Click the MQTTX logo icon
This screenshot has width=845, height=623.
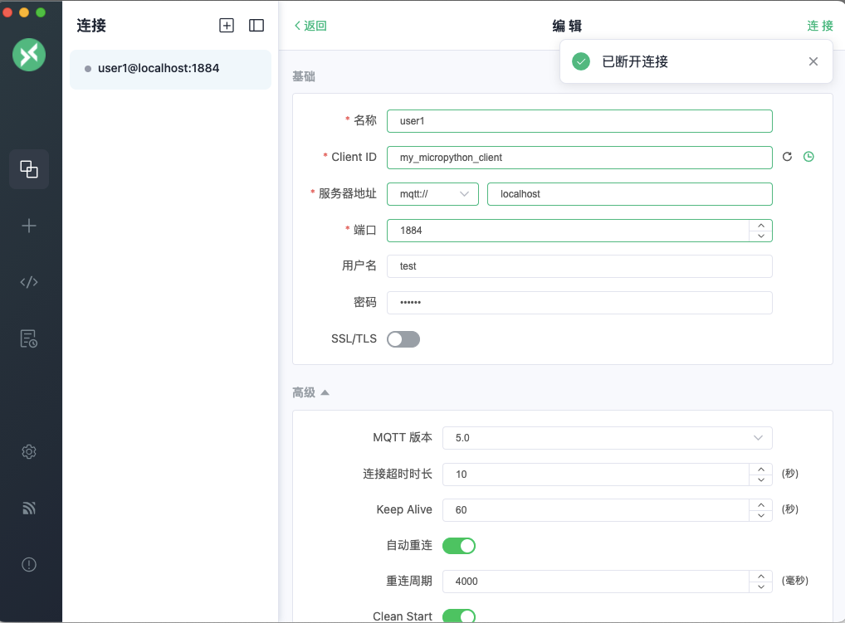29,55
